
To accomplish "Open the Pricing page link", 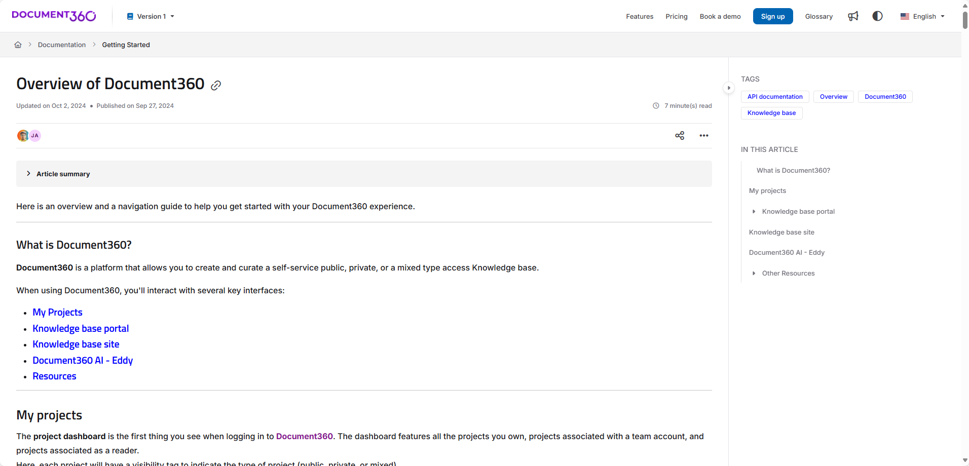I will pyautogui.click(x=677, y=16).
